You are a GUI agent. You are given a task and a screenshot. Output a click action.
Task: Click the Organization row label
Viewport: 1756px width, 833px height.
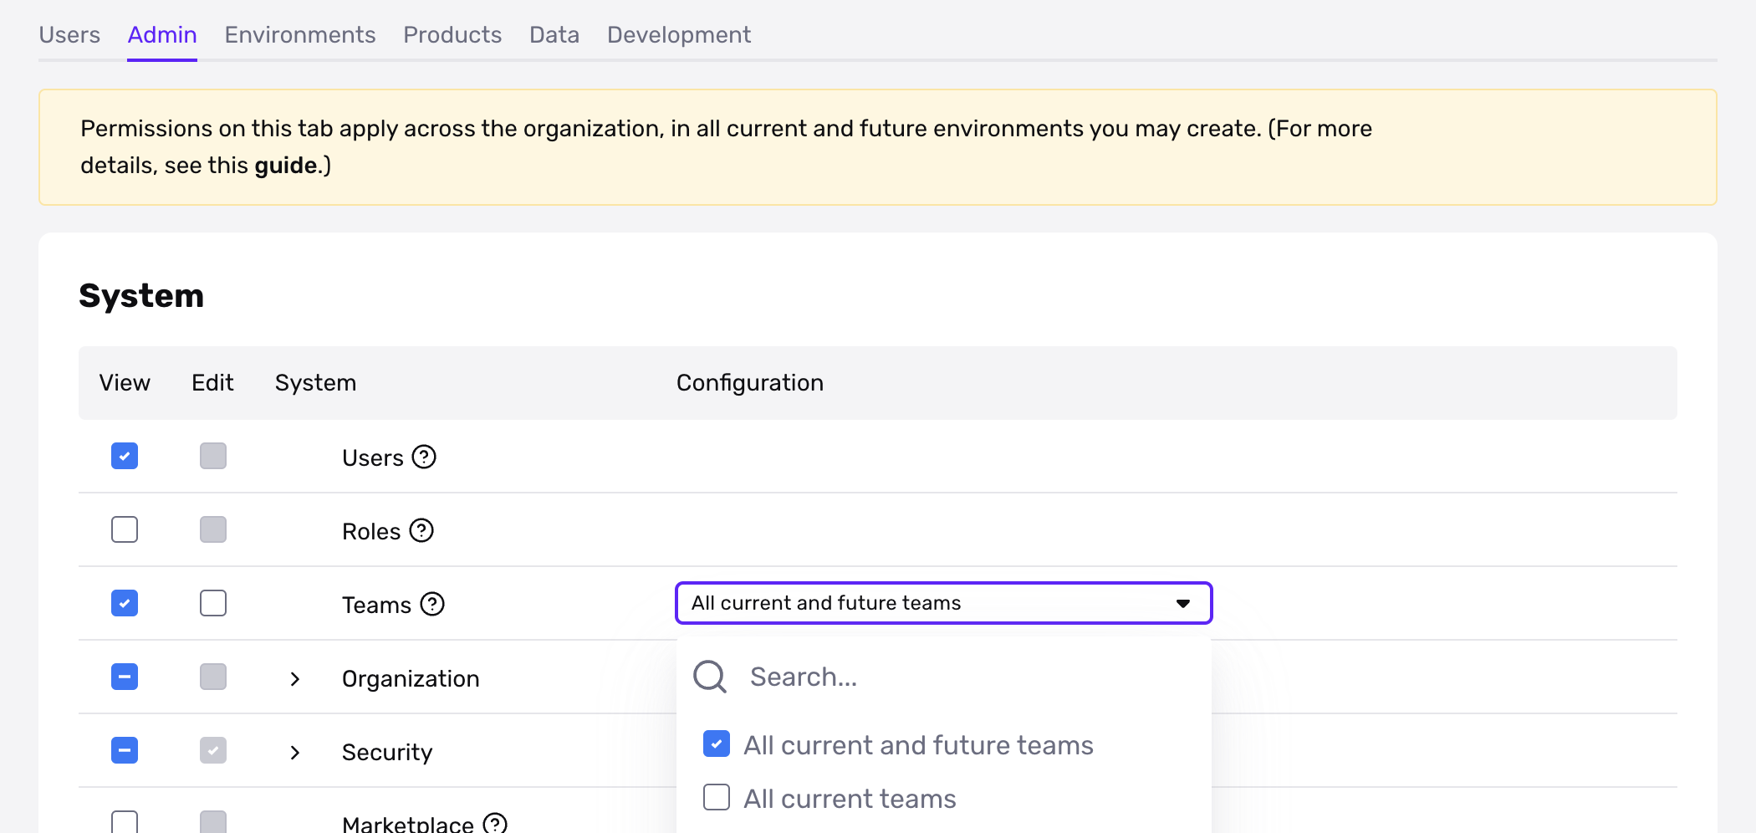pos(411,679)
